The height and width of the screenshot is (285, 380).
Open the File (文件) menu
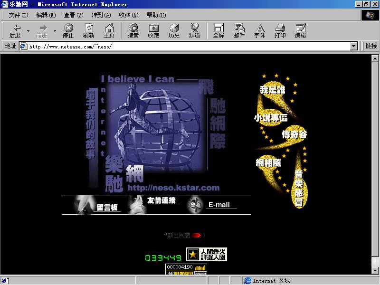18,15
